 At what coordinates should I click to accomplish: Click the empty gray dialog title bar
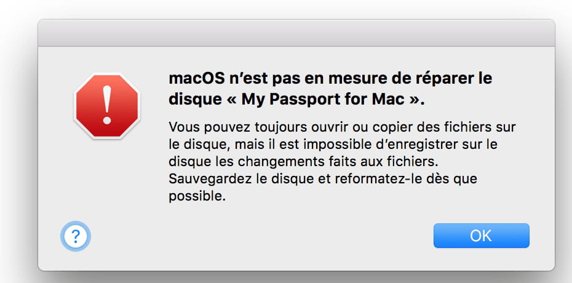point(296,33)
